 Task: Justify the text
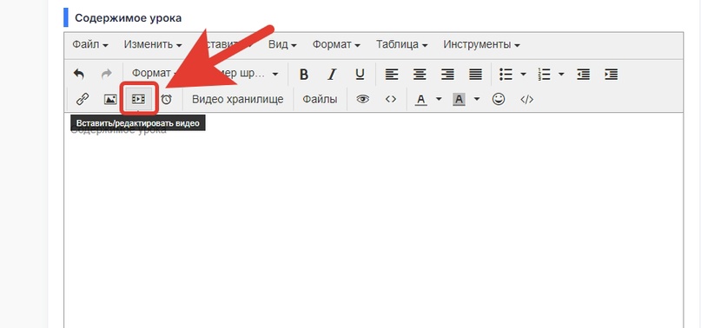[475, 74]
